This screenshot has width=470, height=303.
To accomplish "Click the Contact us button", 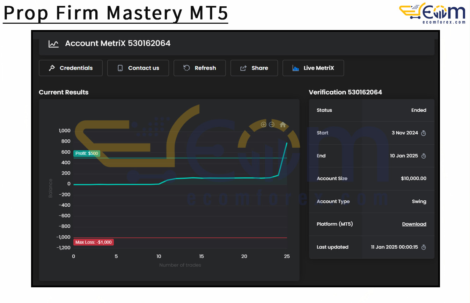I will [138, 68].
